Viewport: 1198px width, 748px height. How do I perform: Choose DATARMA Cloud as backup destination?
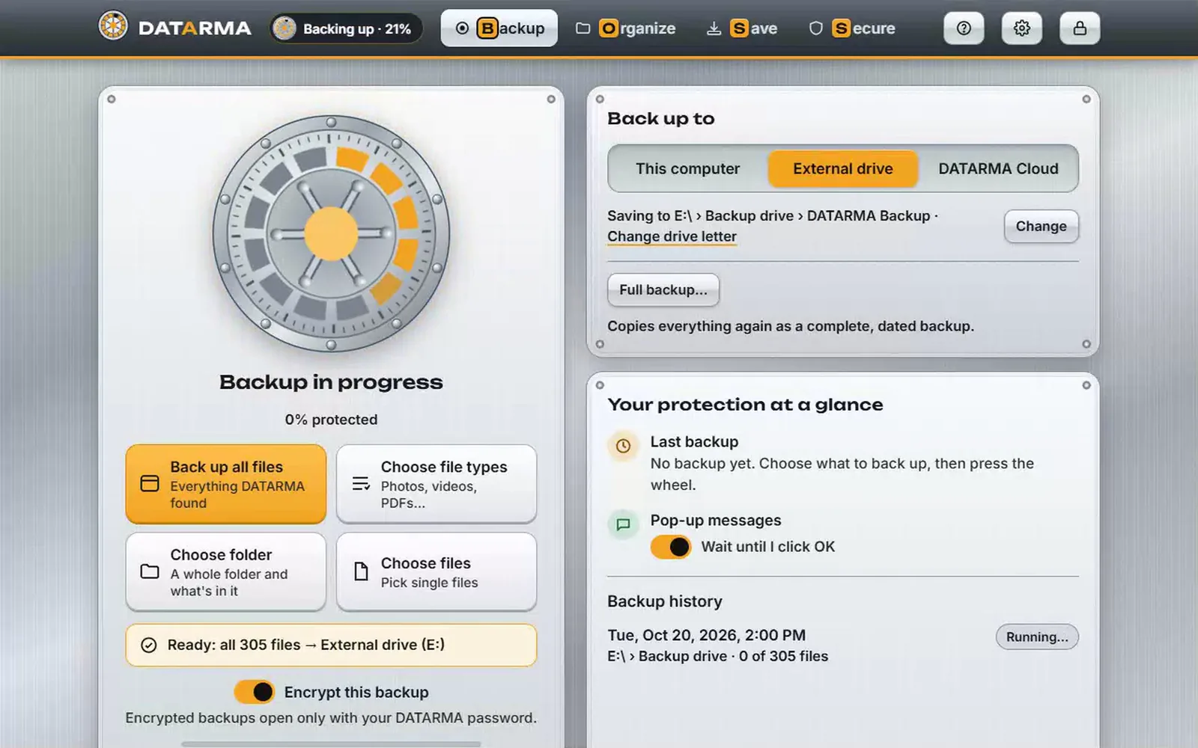pos(998,168)
